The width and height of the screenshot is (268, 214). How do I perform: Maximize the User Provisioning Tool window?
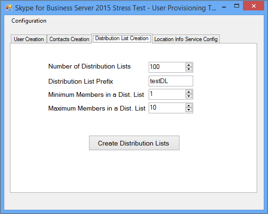[x=237, y=6]
